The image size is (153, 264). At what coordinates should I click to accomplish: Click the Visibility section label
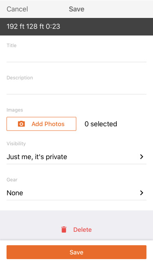point(16,144)
